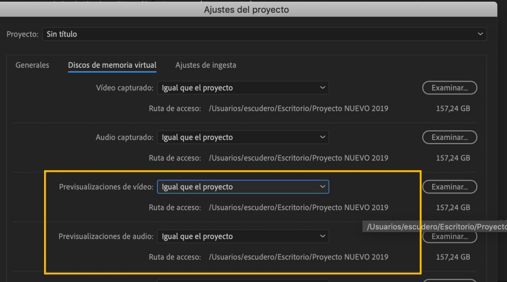
Task: Click the Ajustes del proyecto title bar
Action: click(x=246, y=10)
